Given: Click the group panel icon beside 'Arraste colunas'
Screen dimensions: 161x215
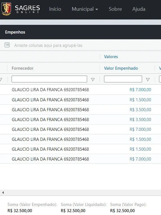Looking at the screenshot, I should (7, 45).
